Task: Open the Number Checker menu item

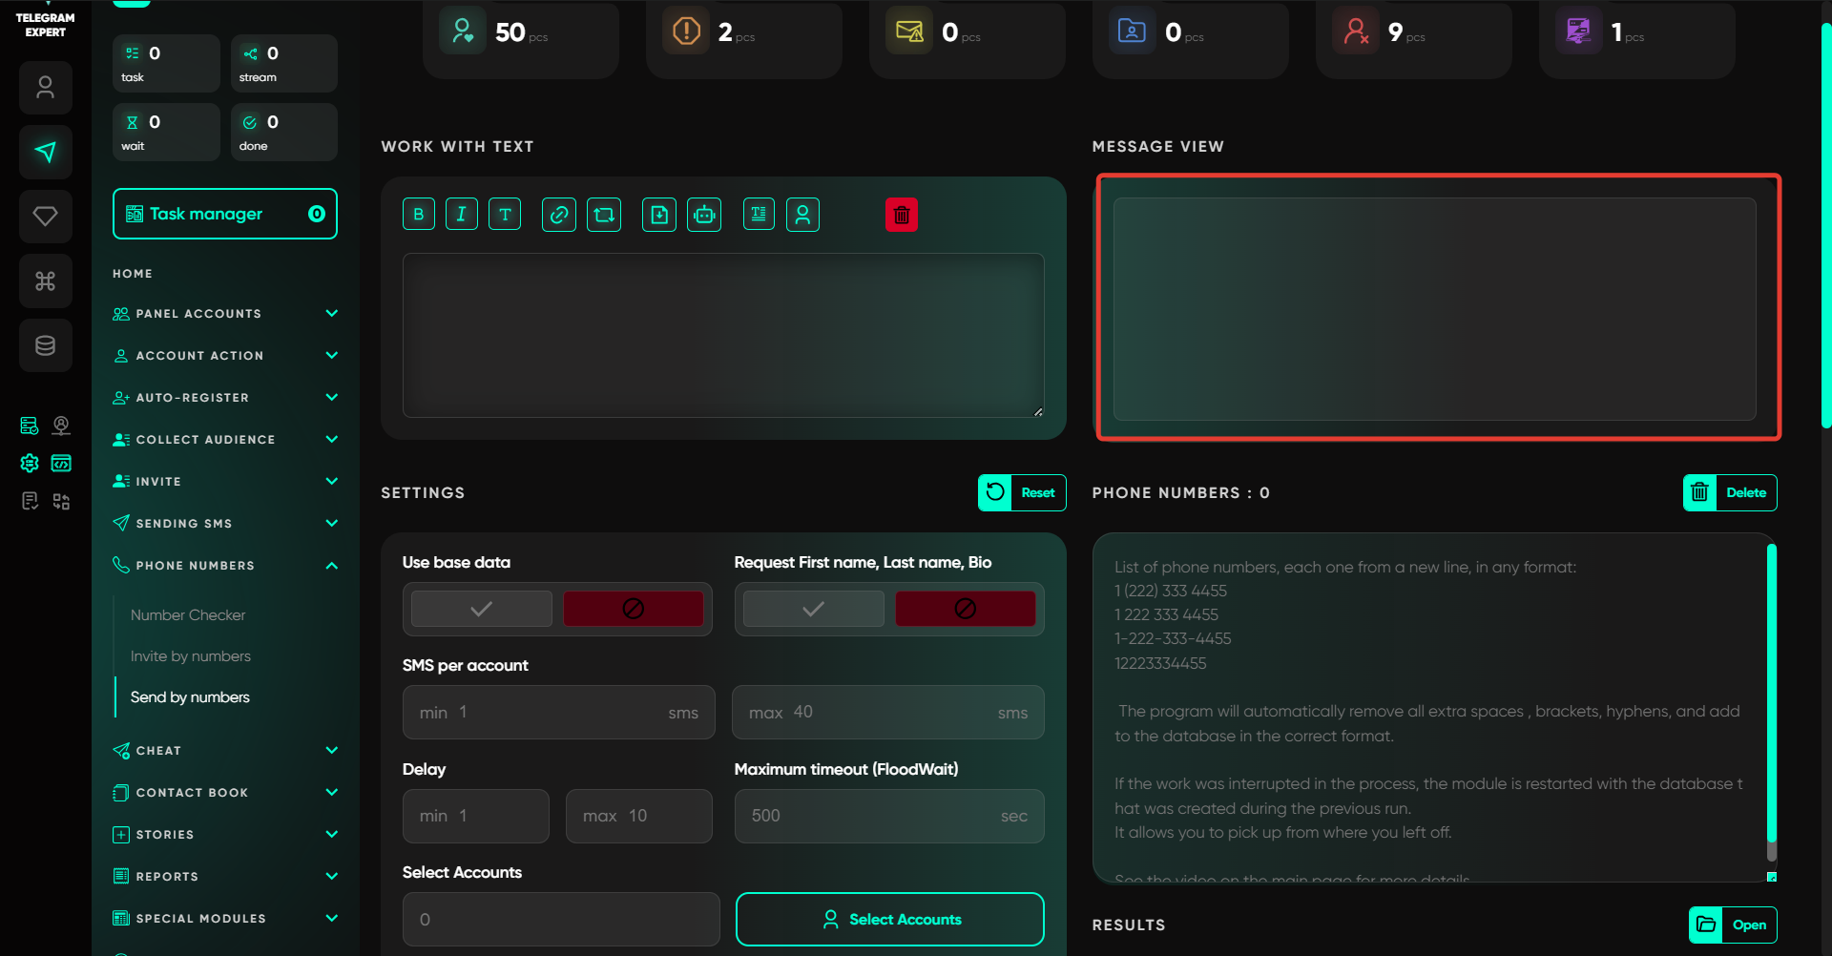Action: coord(188,615)
